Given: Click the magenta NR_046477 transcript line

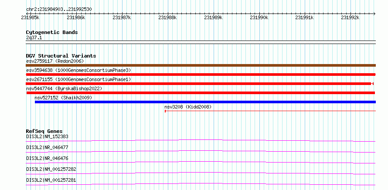Looking at the screenshot, I should tap(201, 151).
